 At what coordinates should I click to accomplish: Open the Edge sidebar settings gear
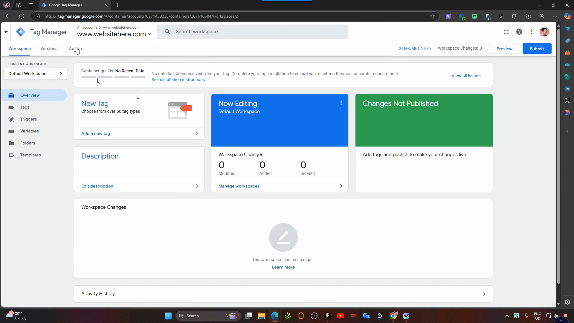567,302
